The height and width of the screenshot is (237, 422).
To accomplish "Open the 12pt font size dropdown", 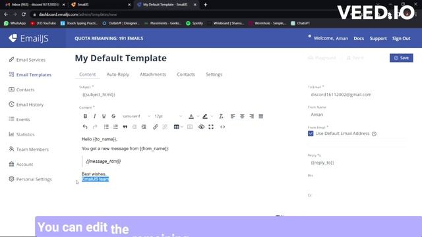I will (x=168, y=116).
